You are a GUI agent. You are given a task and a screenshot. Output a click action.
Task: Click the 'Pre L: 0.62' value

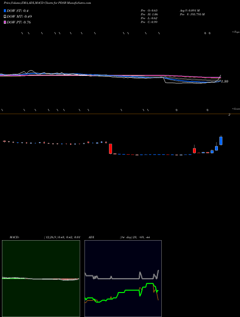point(149,18)
